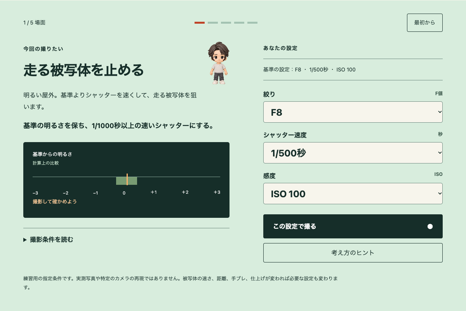This screenshot has width=466, height=311.
Task: Open the 感度 ISO 100 dropdown
Action: (353, 193)
